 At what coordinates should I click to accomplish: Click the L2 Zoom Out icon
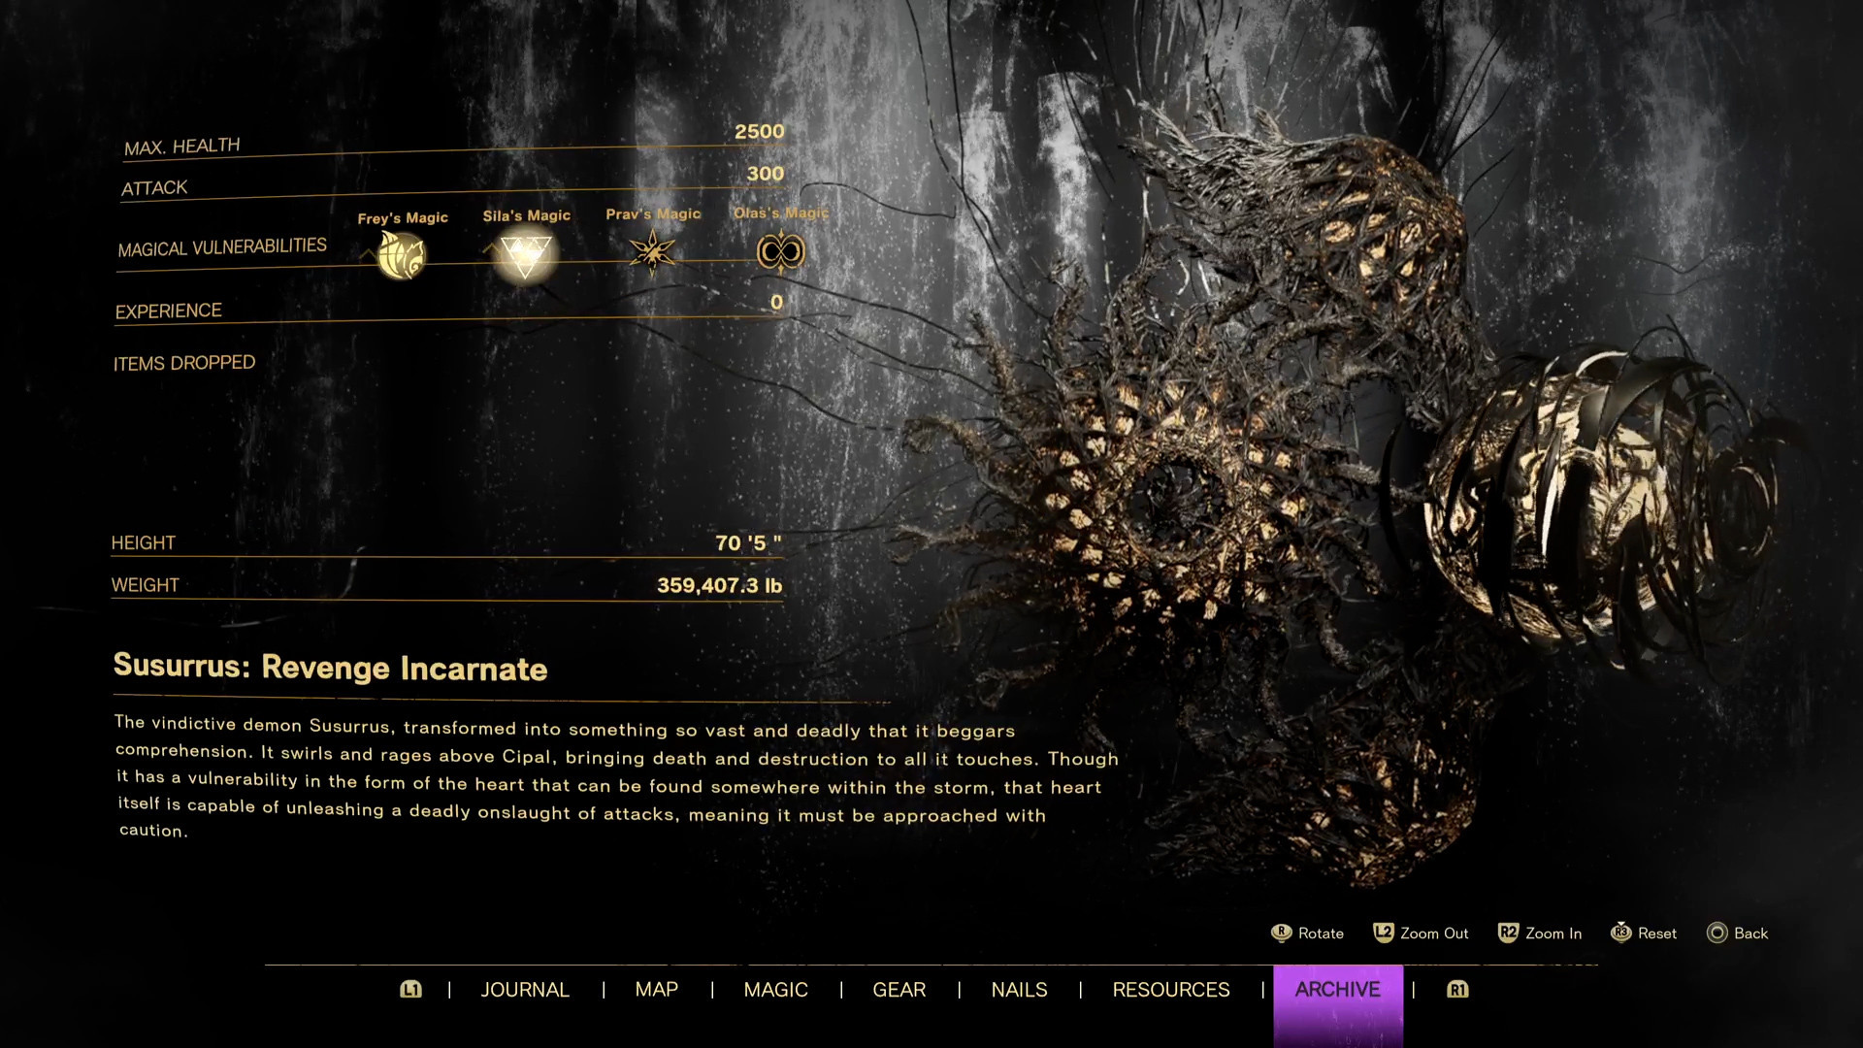point(1384,933)
